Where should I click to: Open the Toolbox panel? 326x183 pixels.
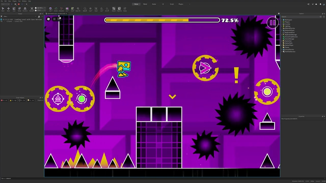pyautogui.click(x=125, y=9)
